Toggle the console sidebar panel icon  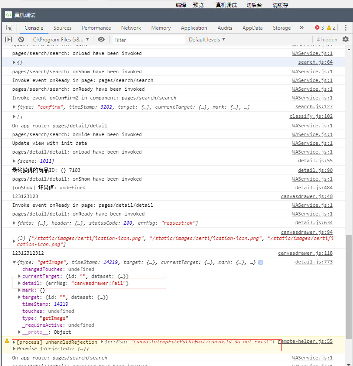tap(8, 39)
